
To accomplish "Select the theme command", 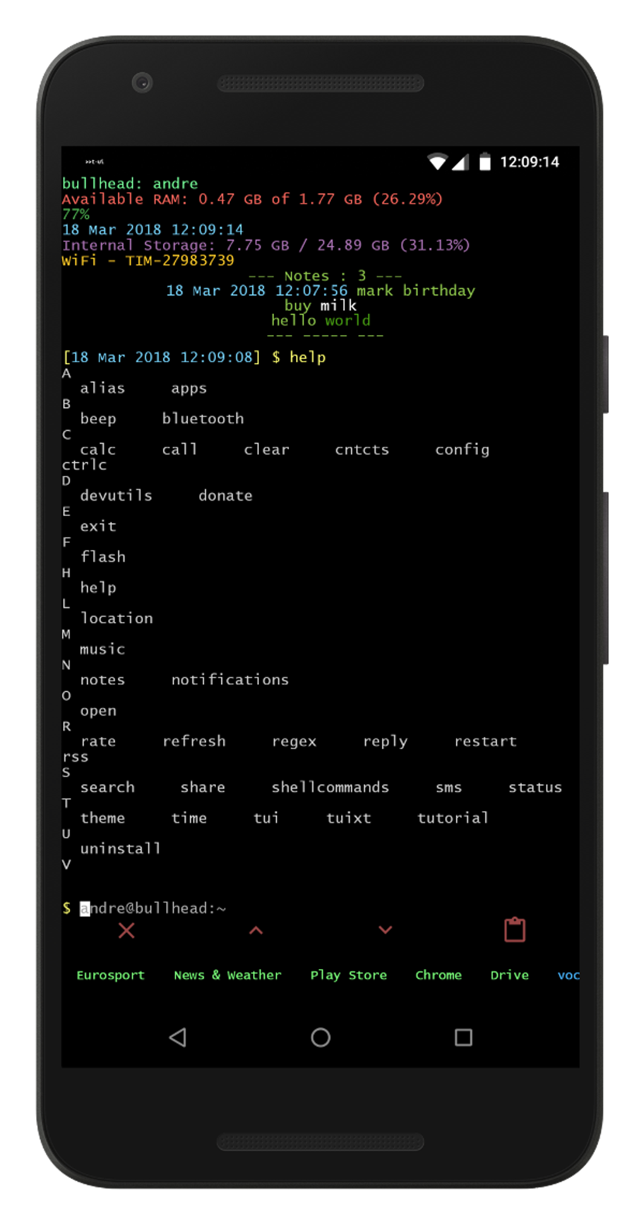I will click(x=102, y=817).
